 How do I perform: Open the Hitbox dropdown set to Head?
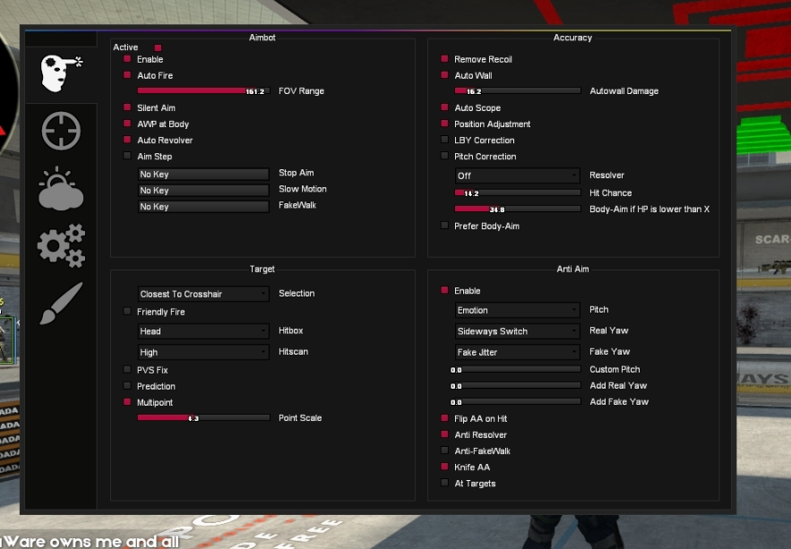pos(202,331)
